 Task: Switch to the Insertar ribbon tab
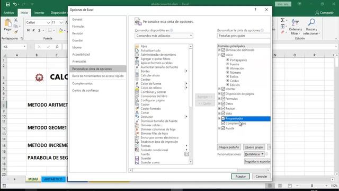(x=39, y=13)
